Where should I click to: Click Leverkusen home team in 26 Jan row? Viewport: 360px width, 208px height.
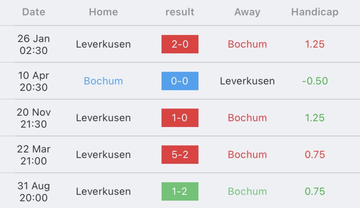pos(103,44)
